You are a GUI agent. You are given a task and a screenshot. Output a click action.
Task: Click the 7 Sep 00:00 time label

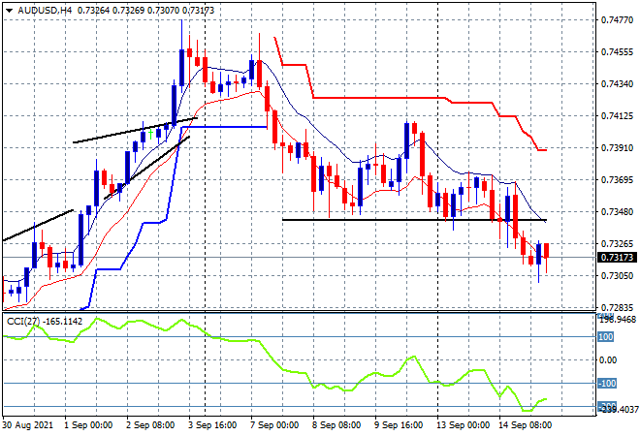[274, 425]
